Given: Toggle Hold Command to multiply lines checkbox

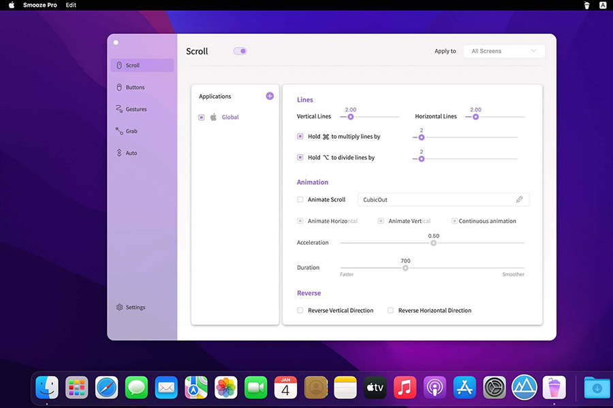Looking at the screenshot, I should pos(300,136).
